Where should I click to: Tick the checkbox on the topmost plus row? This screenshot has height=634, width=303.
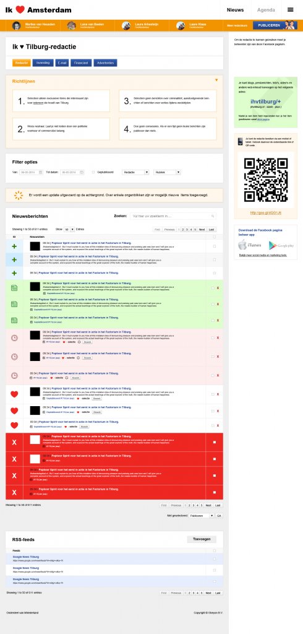[214, 246]
